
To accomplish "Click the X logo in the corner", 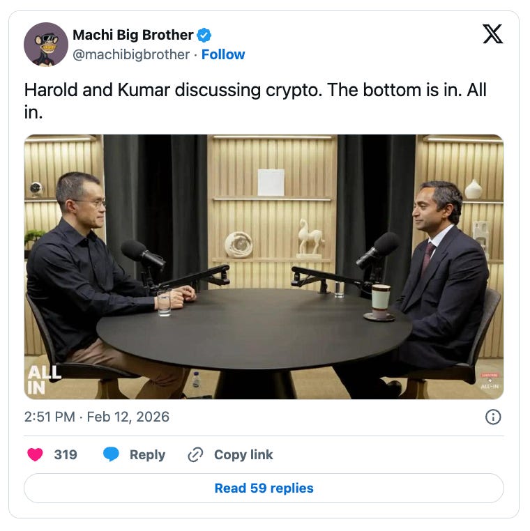I will point(492,34).
